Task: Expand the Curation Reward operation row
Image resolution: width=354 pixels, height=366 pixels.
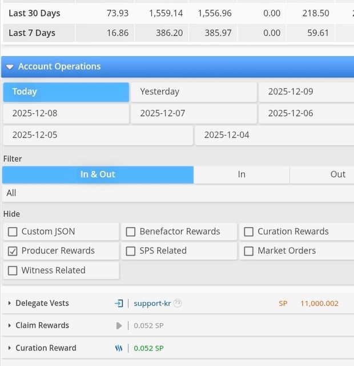Action: pos(10,348)
